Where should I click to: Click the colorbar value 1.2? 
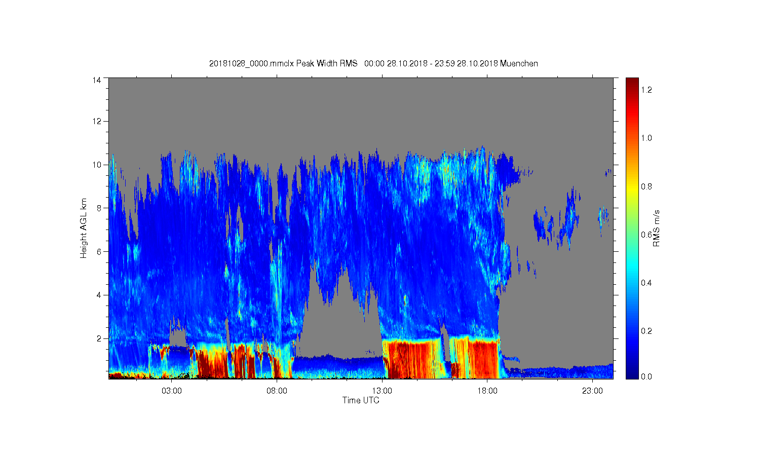coord(646,90)
